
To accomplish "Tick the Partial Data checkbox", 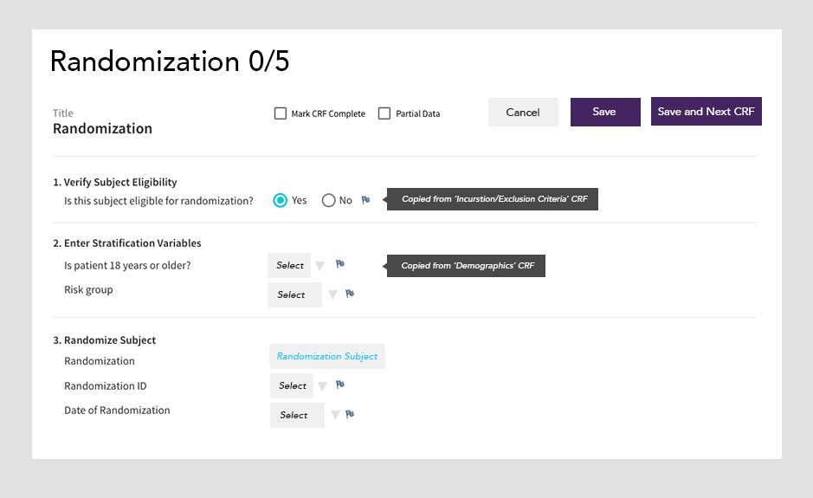I will point(384,113).
